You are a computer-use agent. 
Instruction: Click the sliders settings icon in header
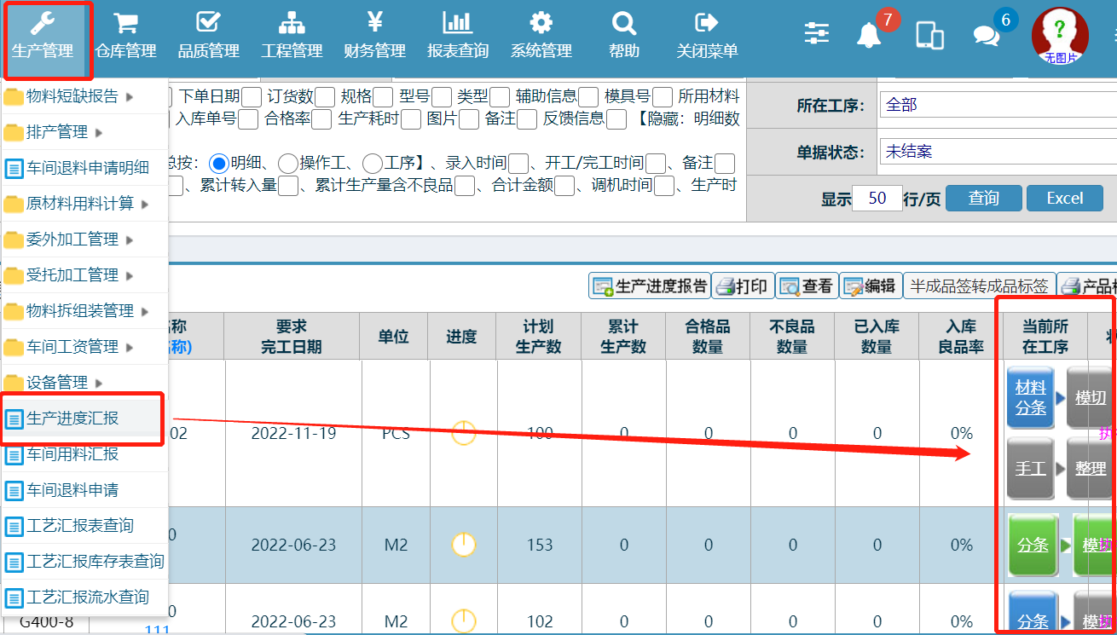pyautogui.click(x=817, y=33)
